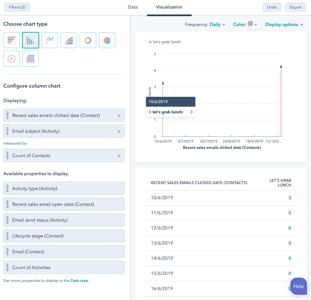Switch to the Data tab
The height and width of the screenshot is (300, 311).
point(132,7)
